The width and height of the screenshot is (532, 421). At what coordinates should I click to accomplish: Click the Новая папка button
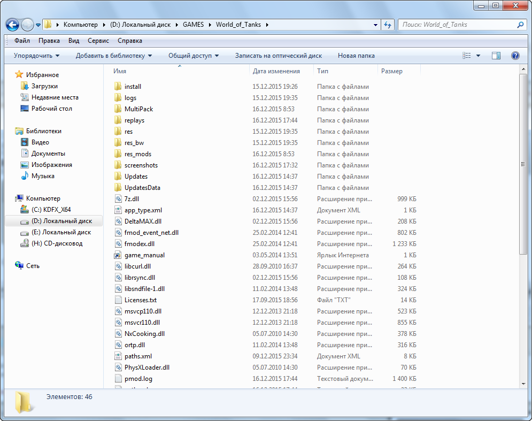coord(356,56)
